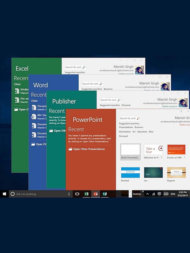Open the Action Center notification icon

[159, 194]
